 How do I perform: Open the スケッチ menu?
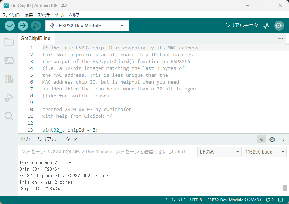pyautogui.click(x=43, y=15)
